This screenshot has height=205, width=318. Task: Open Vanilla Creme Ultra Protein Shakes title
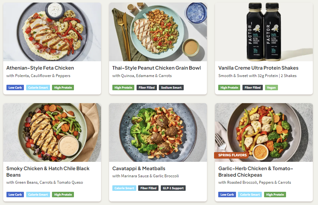pos(258,68)
